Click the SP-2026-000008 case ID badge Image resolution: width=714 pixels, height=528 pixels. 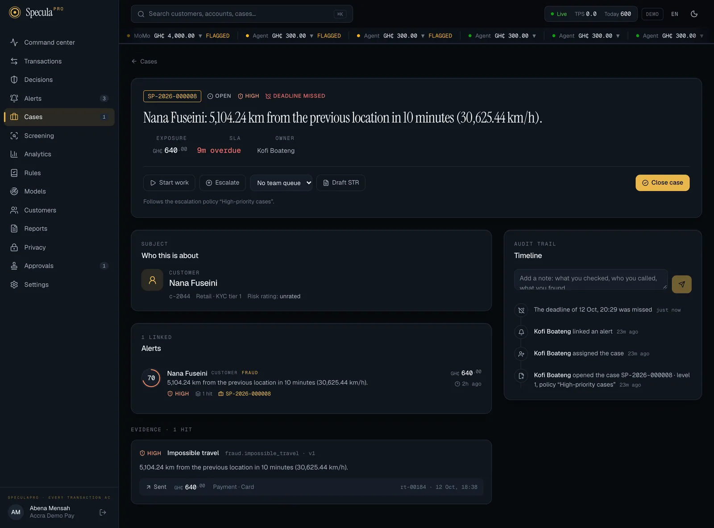[x=172, y=96]
